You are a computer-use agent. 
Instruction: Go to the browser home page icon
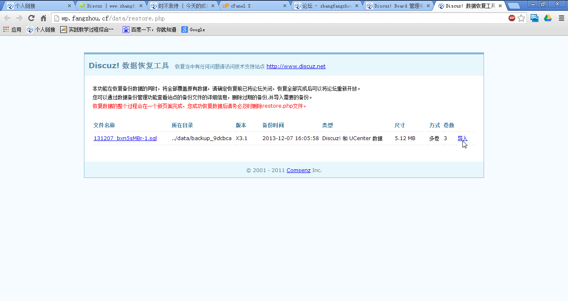tap(43, 18)
